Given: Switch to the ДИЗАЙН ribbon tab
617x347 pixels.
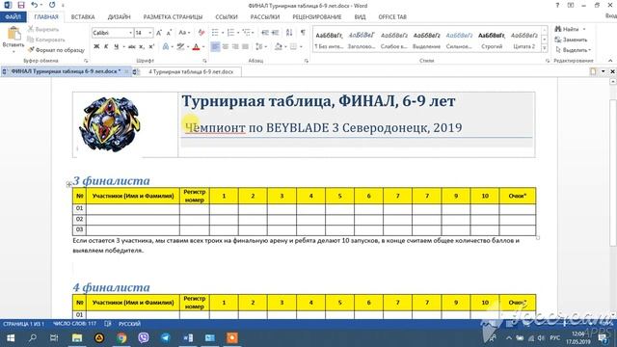Looking at the screenshot, I should coord(119,17).
